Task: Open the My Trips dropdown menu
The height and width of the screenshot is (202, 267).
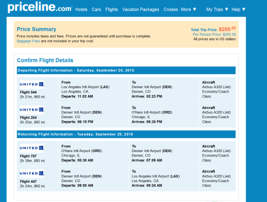Action: point(217,9)
